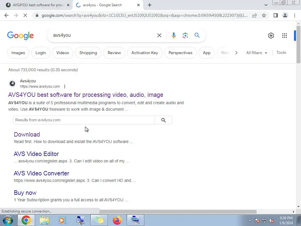Viewport: 301px width, 226px height.
Task: Open the Download sitelink
Action: click(27, 134)
